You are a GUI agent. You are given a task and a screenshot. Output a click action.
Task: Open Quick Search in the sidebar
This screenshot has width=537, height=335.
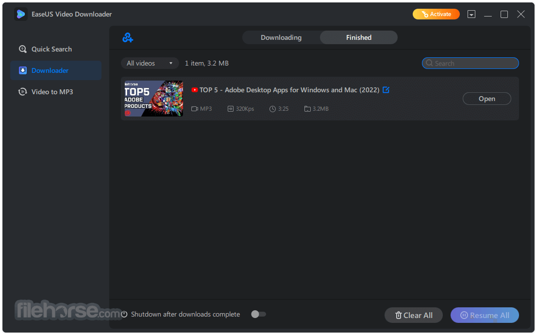point(56,49)
